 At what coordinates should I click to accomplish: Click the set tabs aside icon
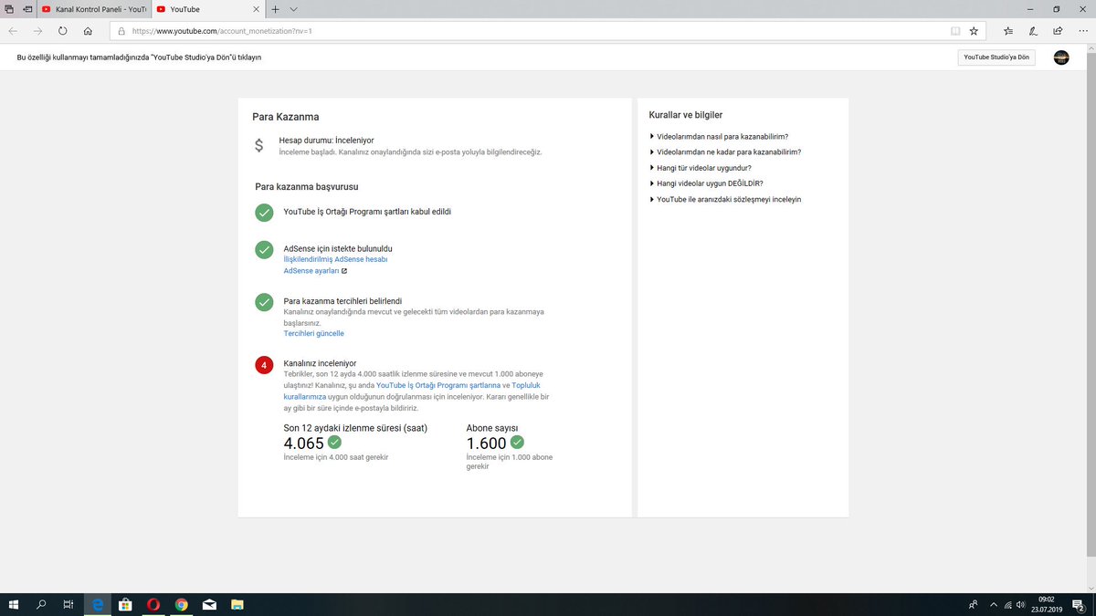point(26,8)
